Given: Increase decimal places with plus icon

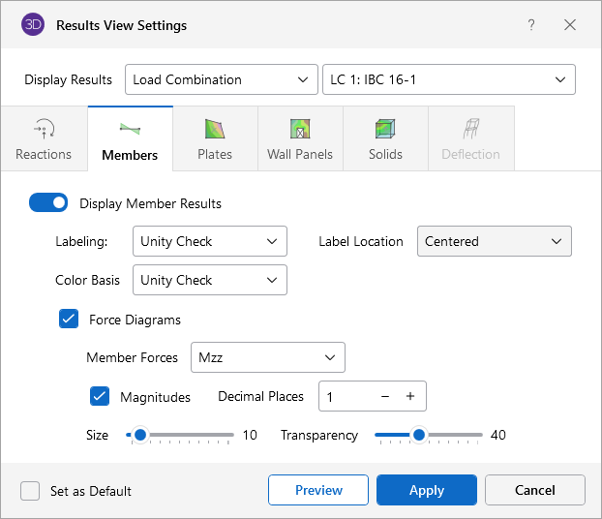Looking at the screenshot, I should pyautogui.click(x=410, y=396).
